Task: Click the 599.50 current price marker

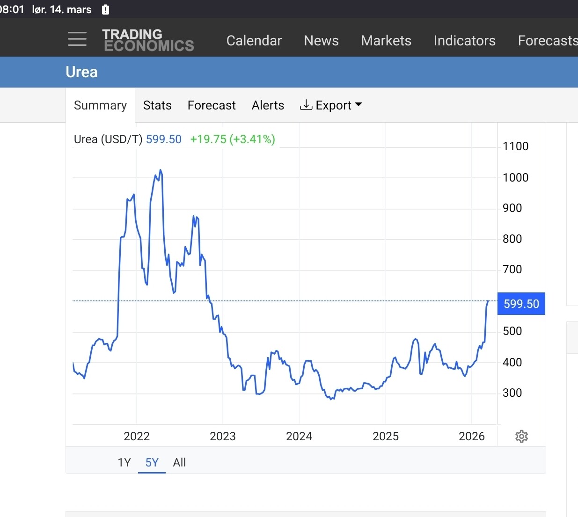Action: coord(521,304)
